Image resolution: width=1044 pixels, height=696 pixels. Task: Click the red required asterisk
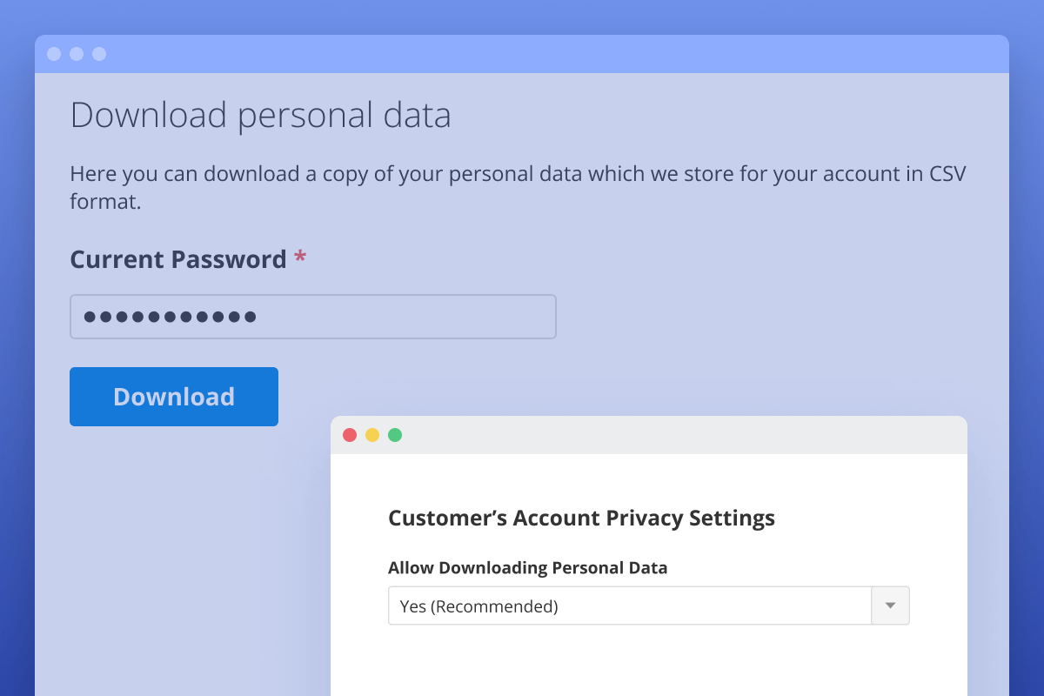tap(300, 258)
